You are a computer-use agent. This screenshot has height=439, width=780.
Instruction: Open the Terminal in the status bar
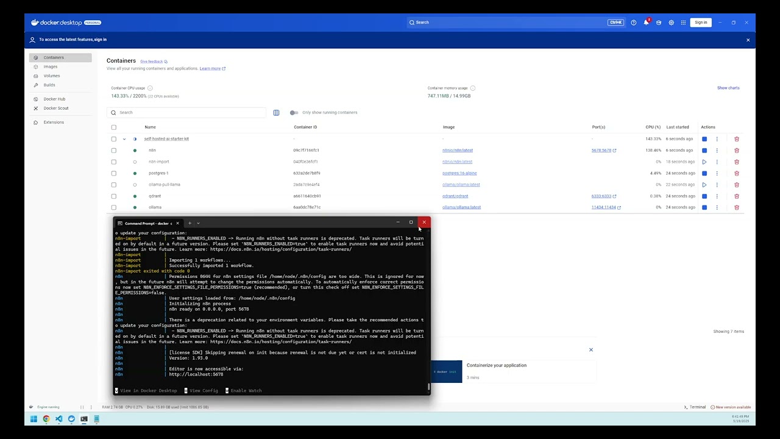pyautogui.click(x=695, y=407)
